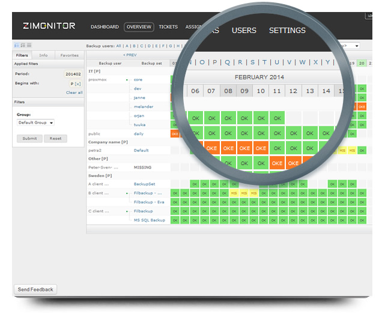
Task: Switch to the Favorites tab
Action: 69,55
